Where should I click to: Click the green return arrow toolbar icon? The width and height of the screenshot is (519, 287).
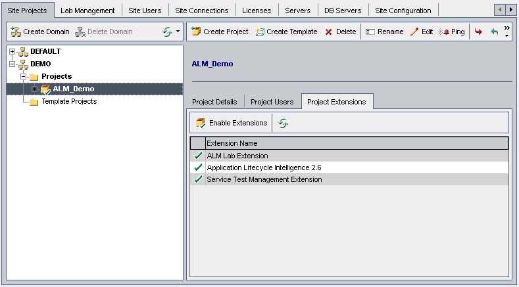[495, 32]
